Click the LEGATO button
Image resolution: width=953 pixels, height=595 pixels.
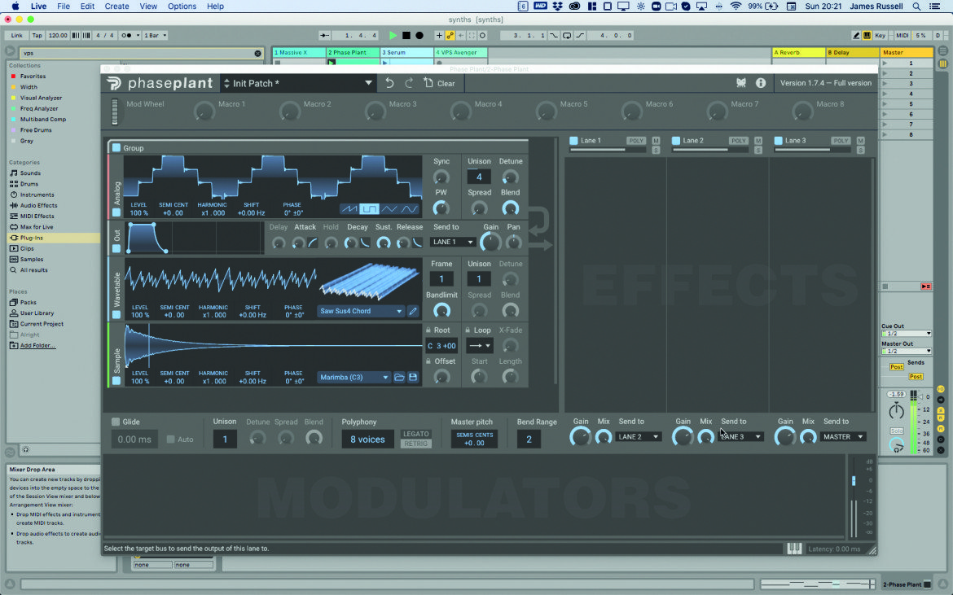pos(416,434)
